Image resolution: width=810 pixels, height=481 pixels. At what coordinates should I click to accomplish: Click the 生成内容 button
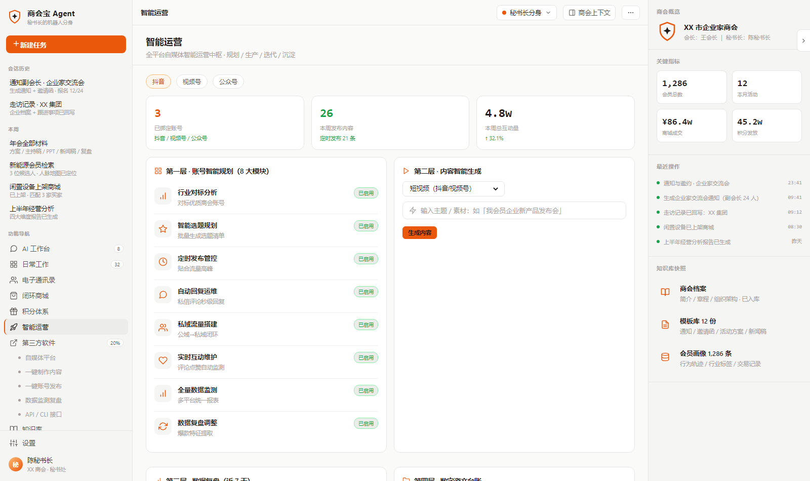[x=420, y=232]
